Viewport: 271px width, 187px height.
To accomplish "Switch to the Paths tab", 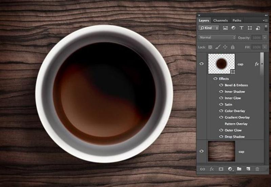I will [x=236, y=21].
